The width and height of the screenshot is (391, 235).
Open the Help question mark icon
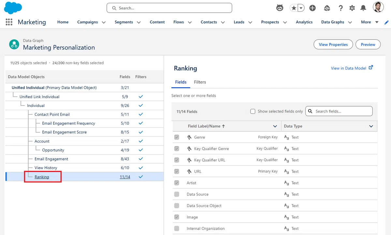(x=340, y=8)
